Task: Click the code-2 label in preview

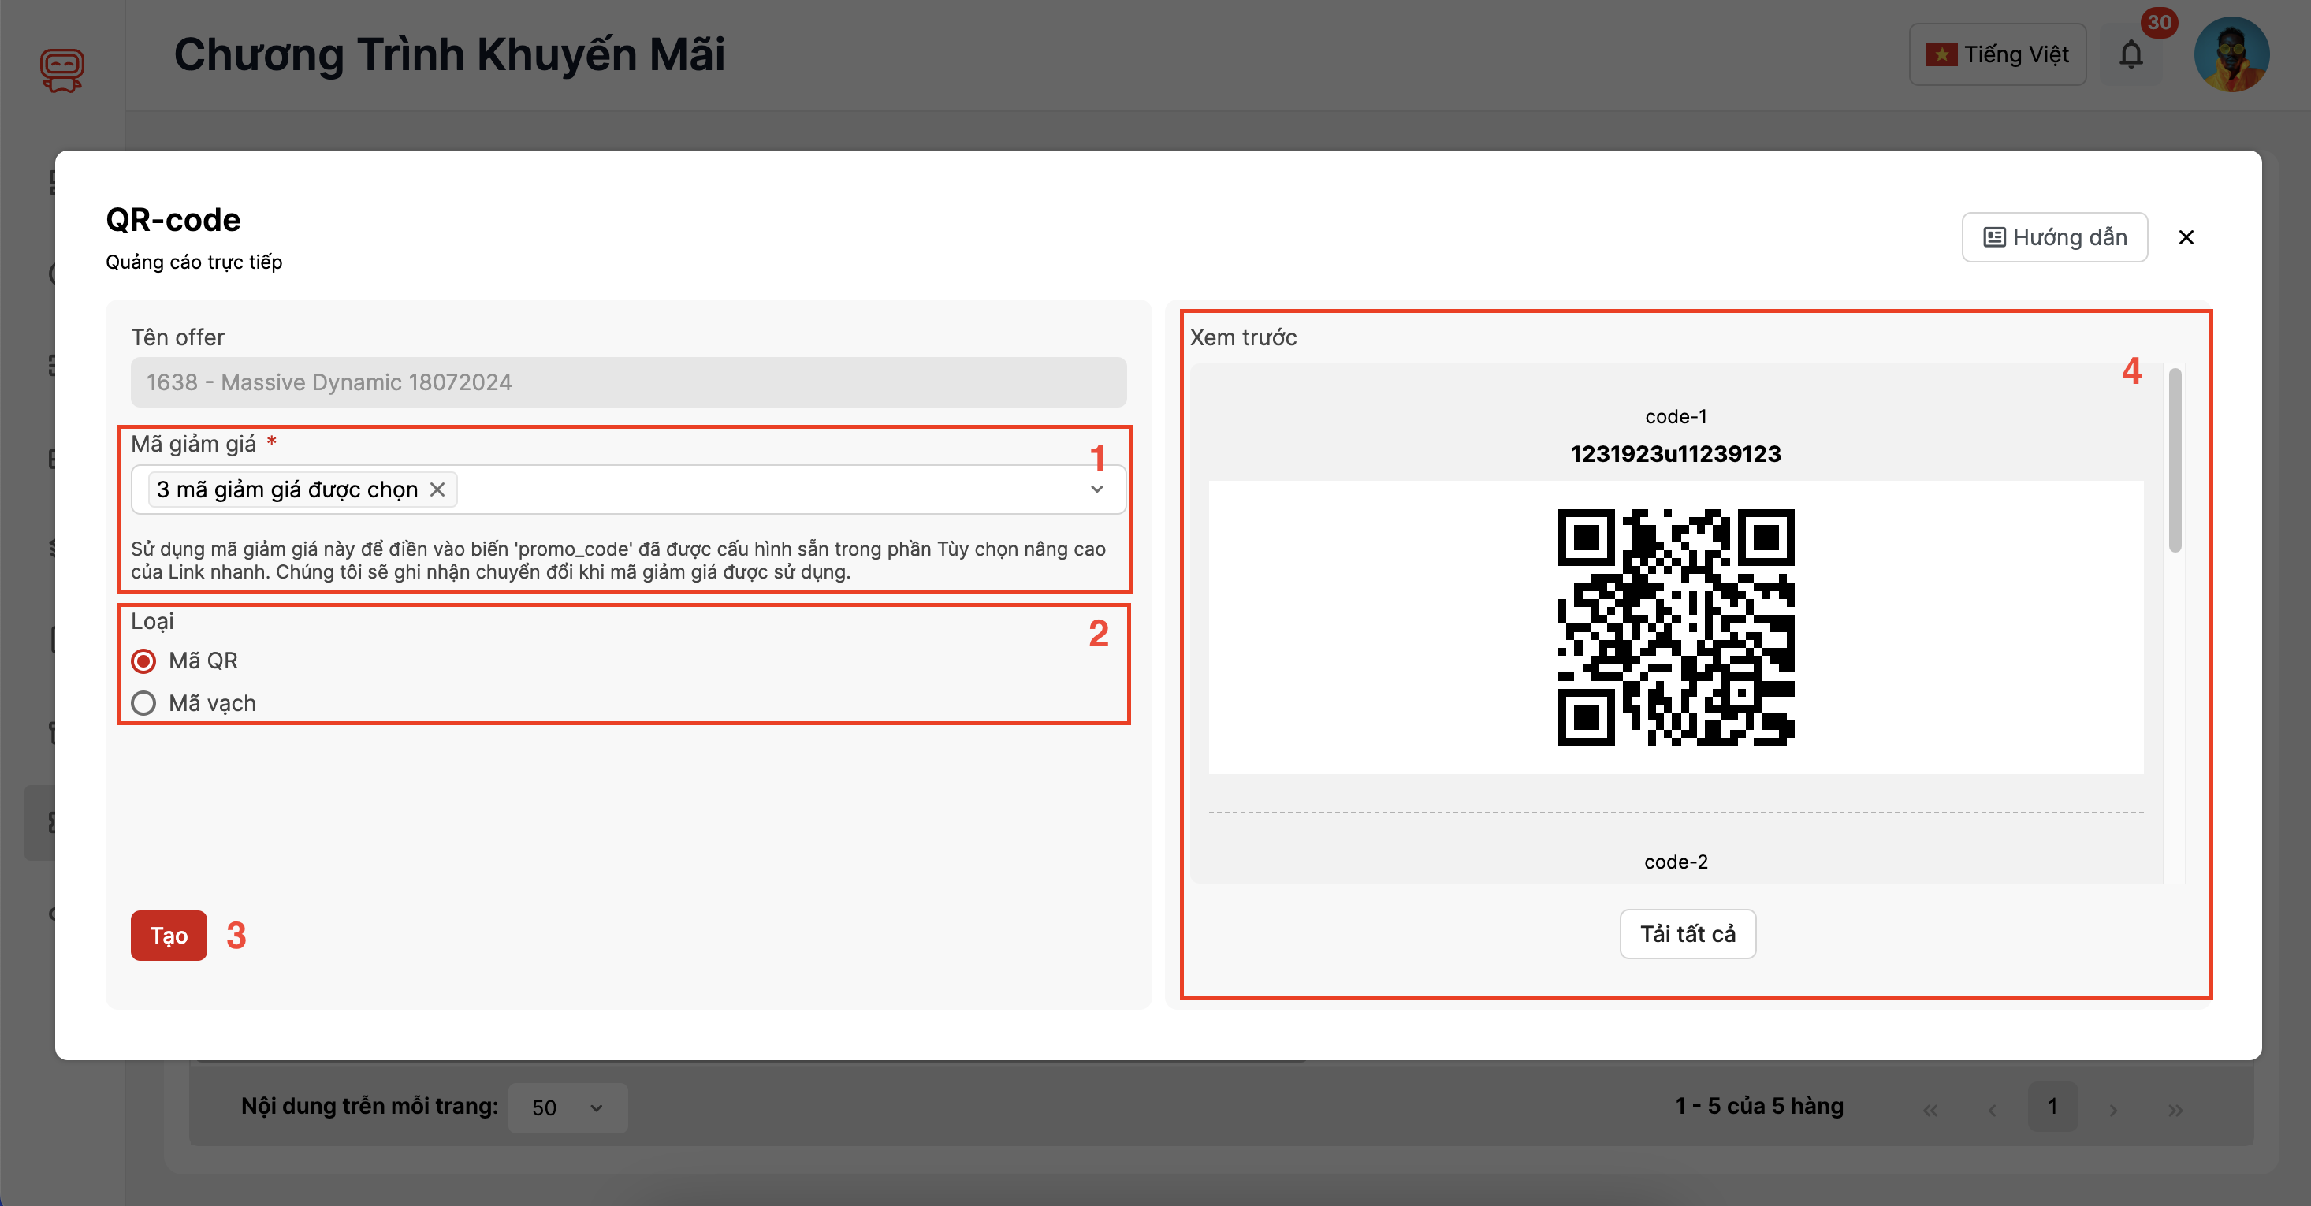Action: click(1675, 862)
